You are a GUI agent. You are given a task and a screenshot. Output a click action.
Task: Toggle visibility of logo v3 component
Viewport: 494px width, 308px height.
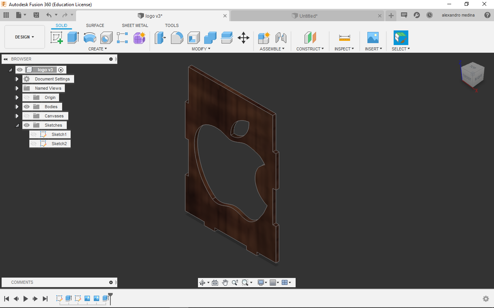pos(20,70)
